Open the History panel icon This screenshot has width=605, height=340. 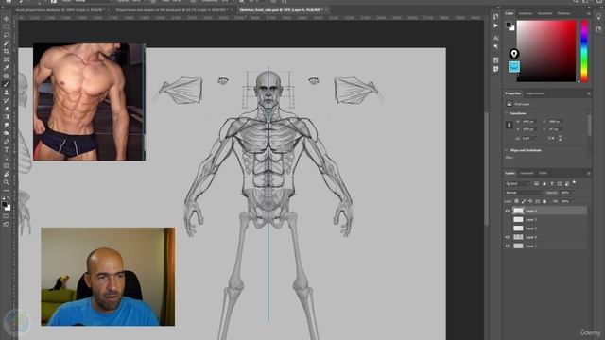495,16
